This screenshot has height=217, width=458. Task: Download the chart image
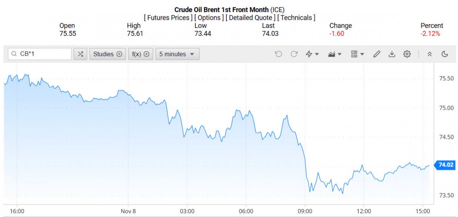tap(392, 54)
